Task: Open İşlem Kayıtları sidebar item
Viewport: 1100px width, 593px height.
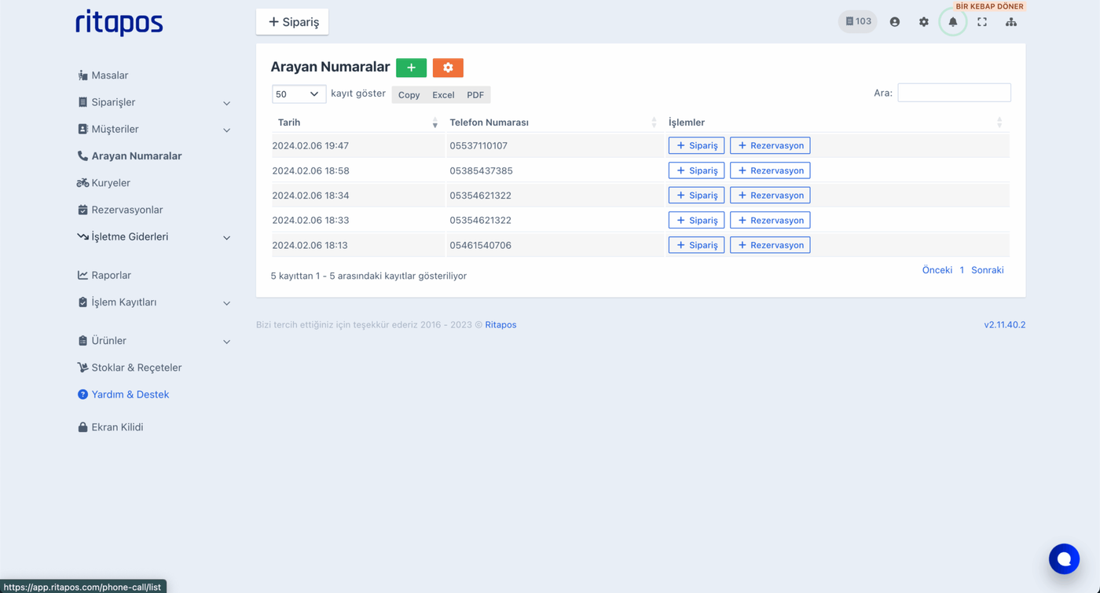Action: tap(123, 302)
